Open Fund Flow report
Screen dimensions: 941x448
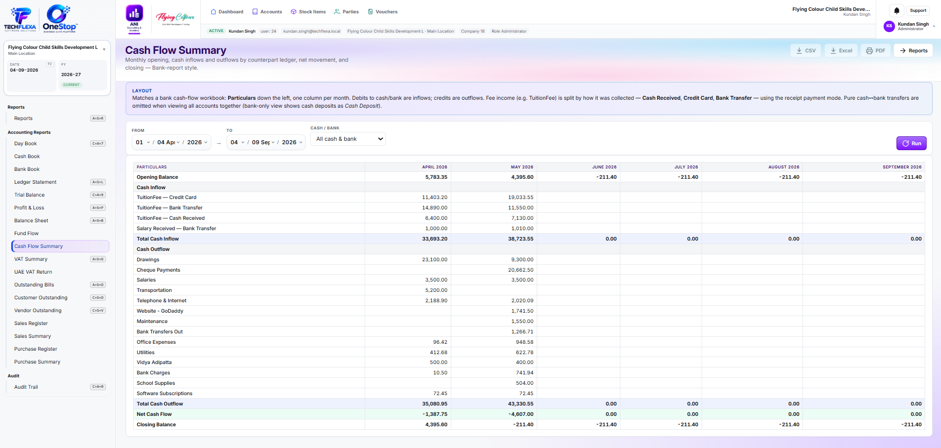coord(59,234)
